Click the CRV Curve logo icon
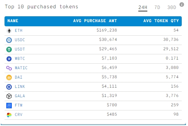Viewport: 188px width, 126px height. tap(9, 115)
